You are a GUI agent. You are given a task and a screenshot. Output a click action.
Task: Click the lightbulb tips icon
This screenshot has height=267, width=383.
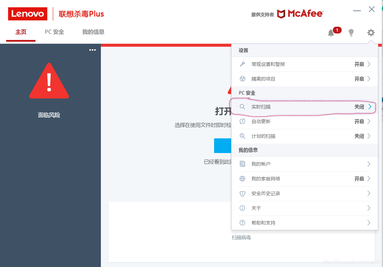click(351, 33)
